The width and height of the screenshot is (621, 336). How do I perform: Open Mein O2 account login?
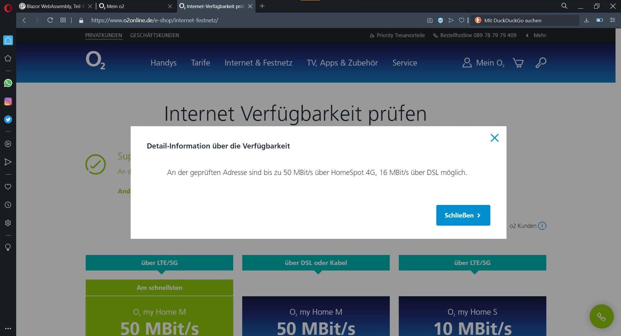coord(483,63)
